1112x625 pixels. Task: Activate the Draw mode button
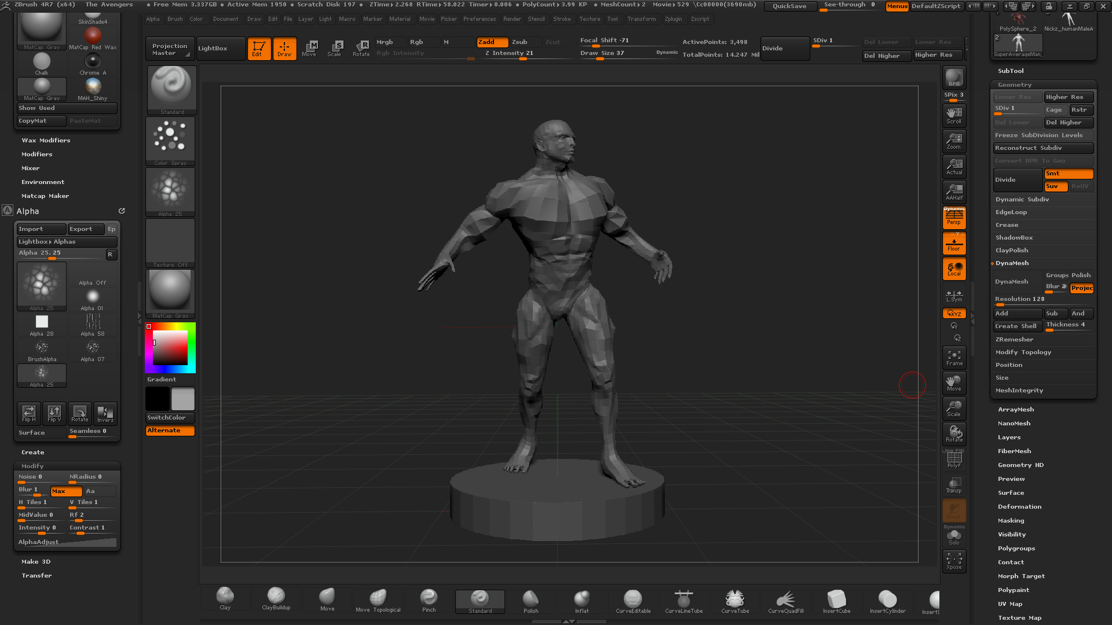(284, 49)
